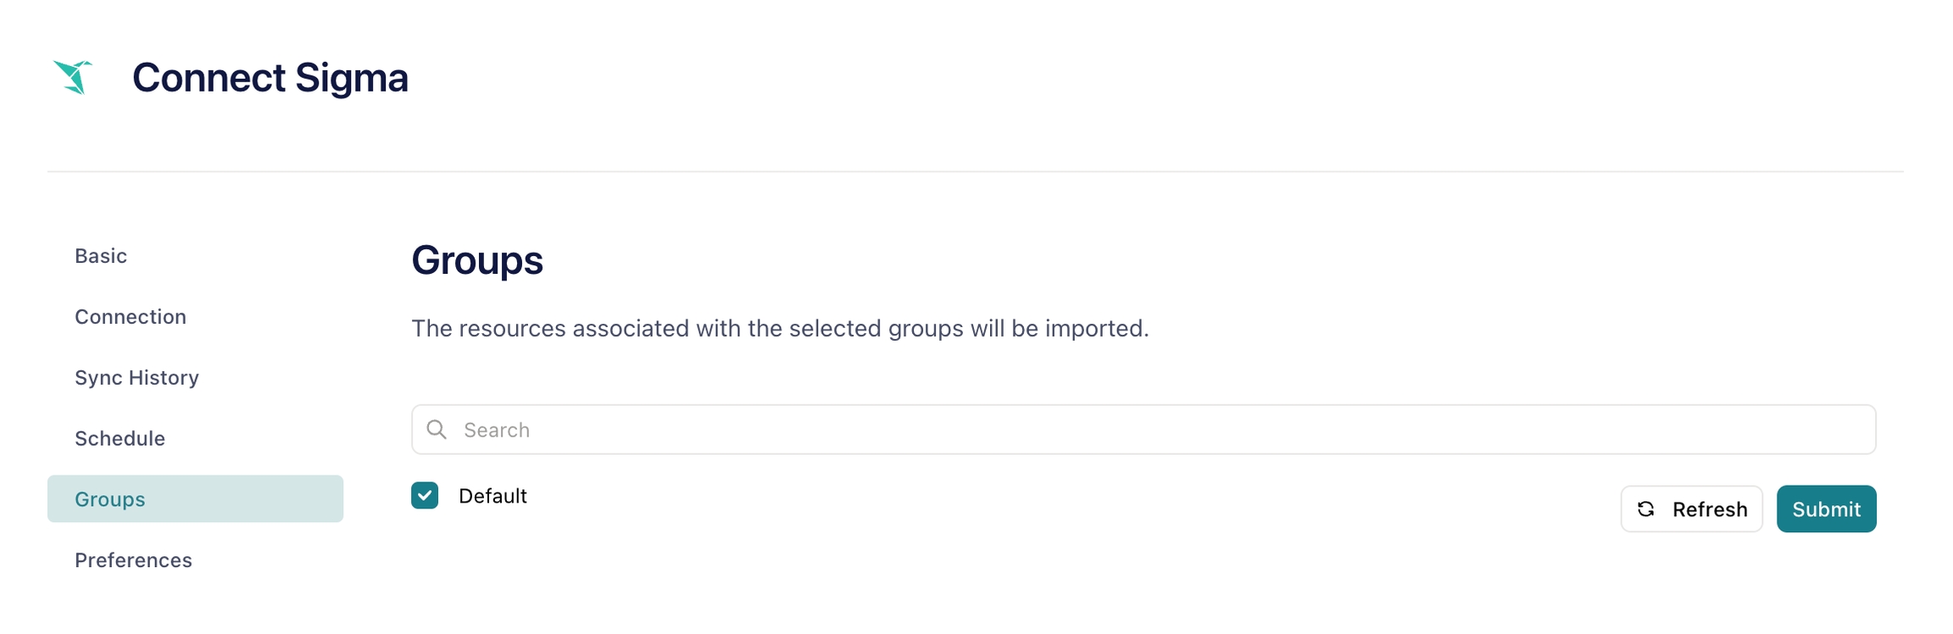The height and width of the screenshot is (634, 1953).
Task: Click the resources import description text
Action: pos(780,328)
